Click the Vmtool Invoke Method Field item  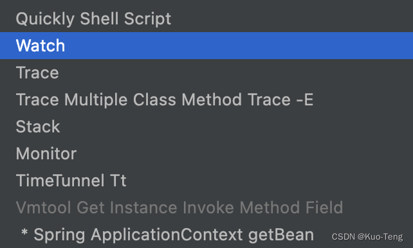206,208
